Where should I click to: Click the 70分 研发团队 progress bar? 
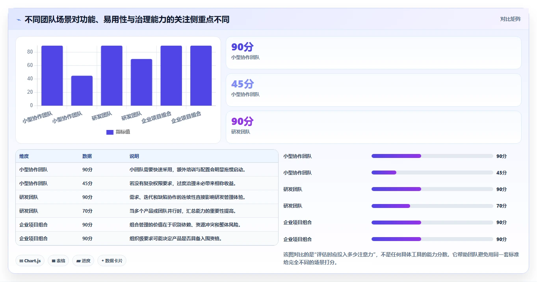[x=432, y=206]
